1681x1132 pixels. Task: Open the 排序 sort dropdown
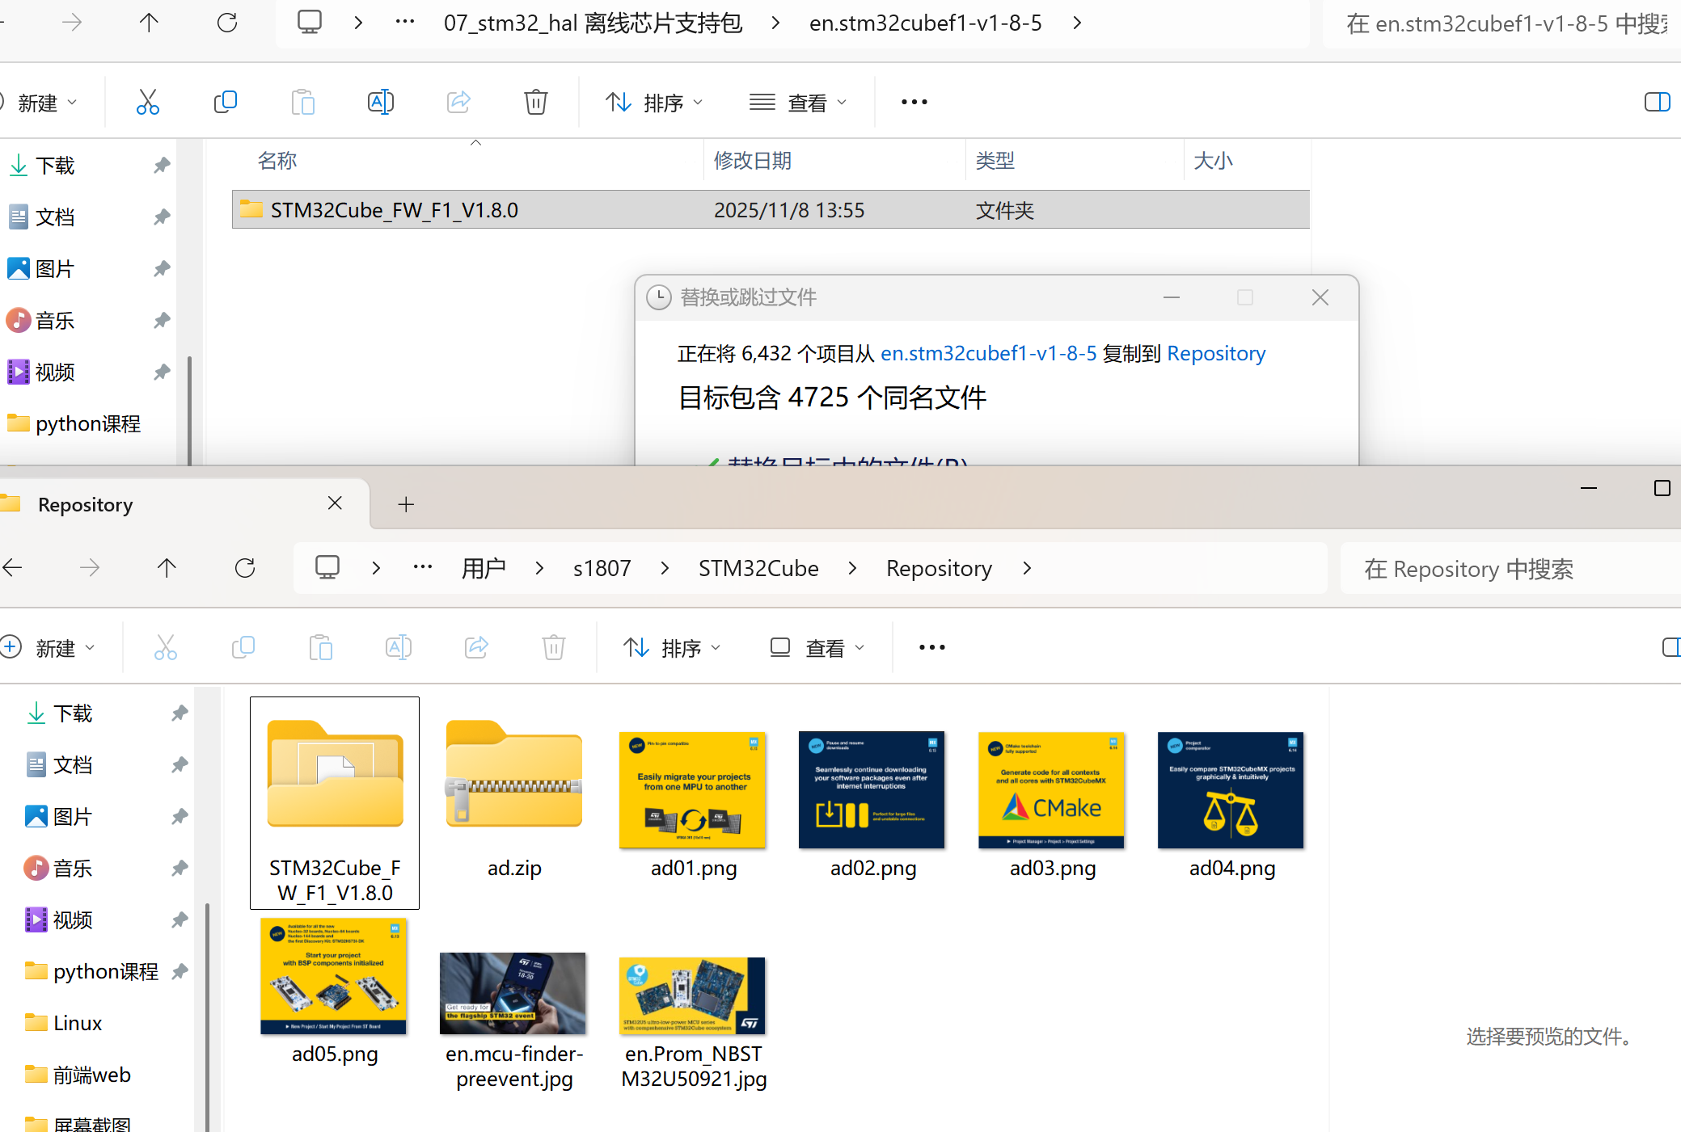654,102
